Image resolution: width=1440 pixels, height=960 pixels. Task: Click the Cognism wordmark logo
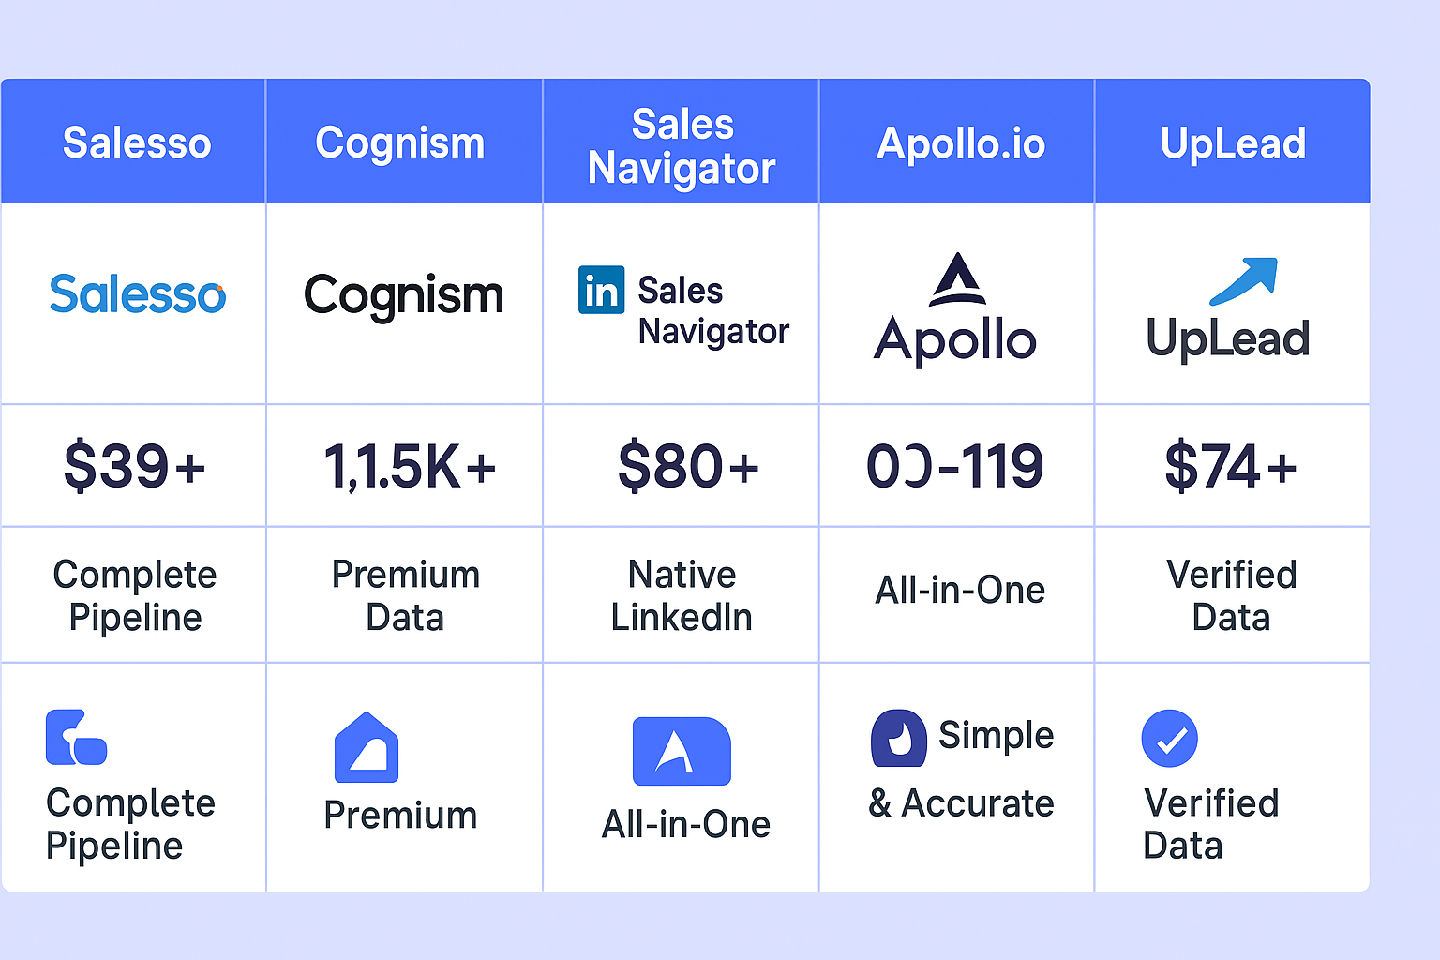pos(404,296)
